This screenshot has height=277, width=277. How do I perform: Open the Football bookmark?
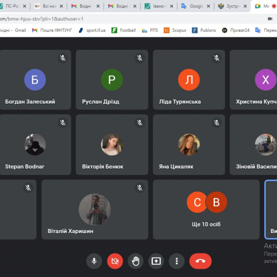pyautogui.click(x=124, y=30)
